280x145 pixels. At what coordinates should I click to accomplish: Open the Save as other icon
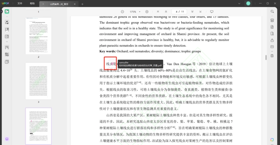(272, 55)
